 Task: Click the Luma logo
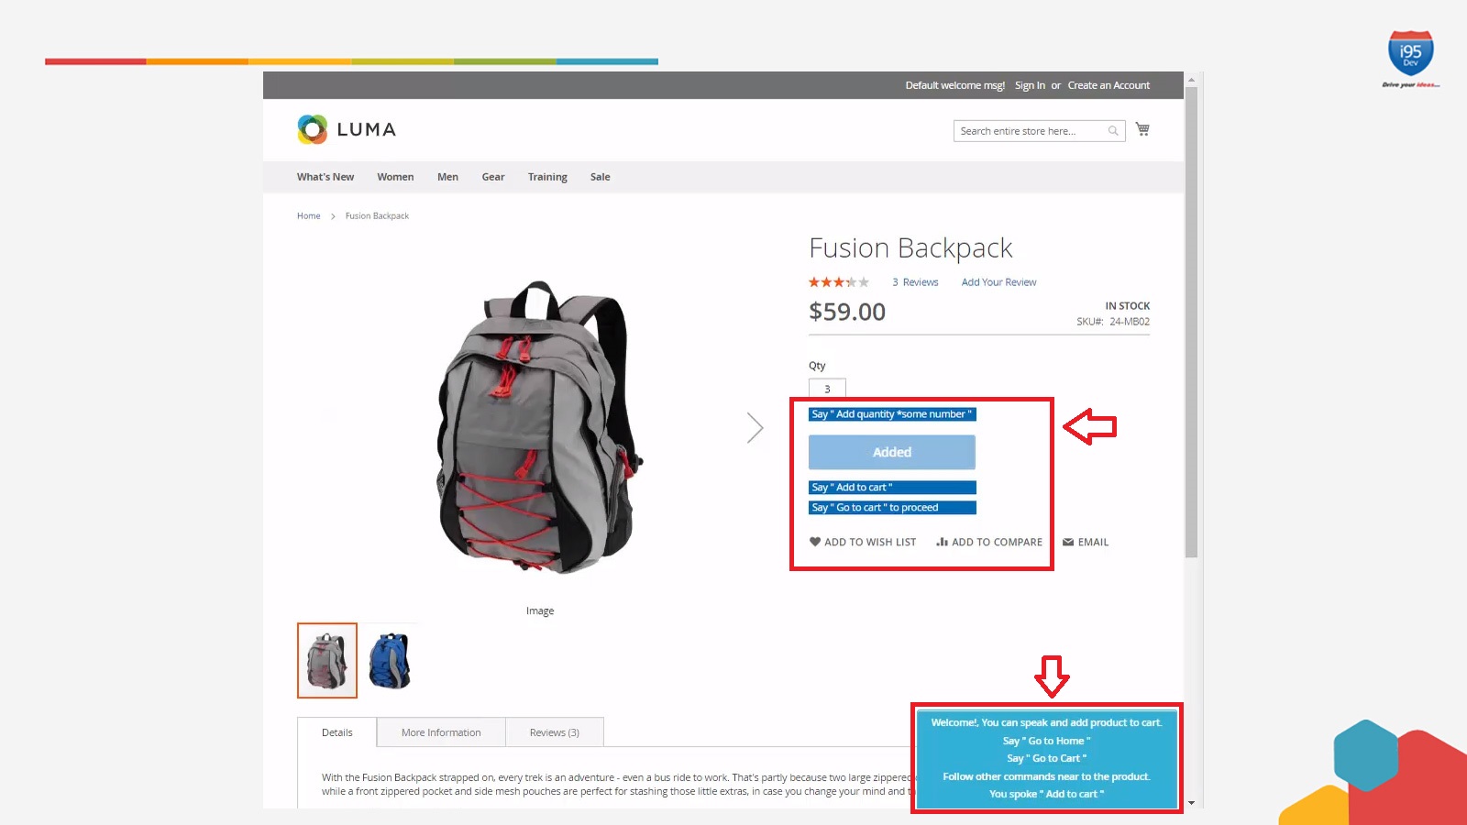pos(347,129)
